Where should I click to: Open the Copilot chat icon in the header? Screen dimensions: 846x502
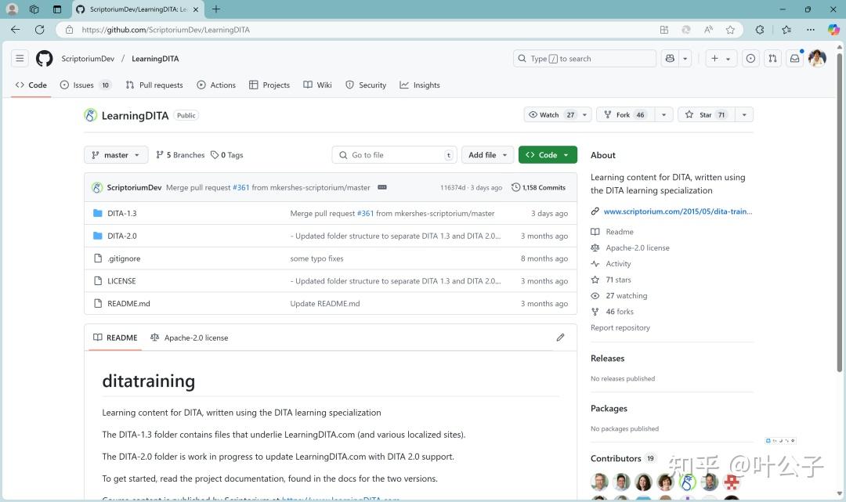point(670,58)
